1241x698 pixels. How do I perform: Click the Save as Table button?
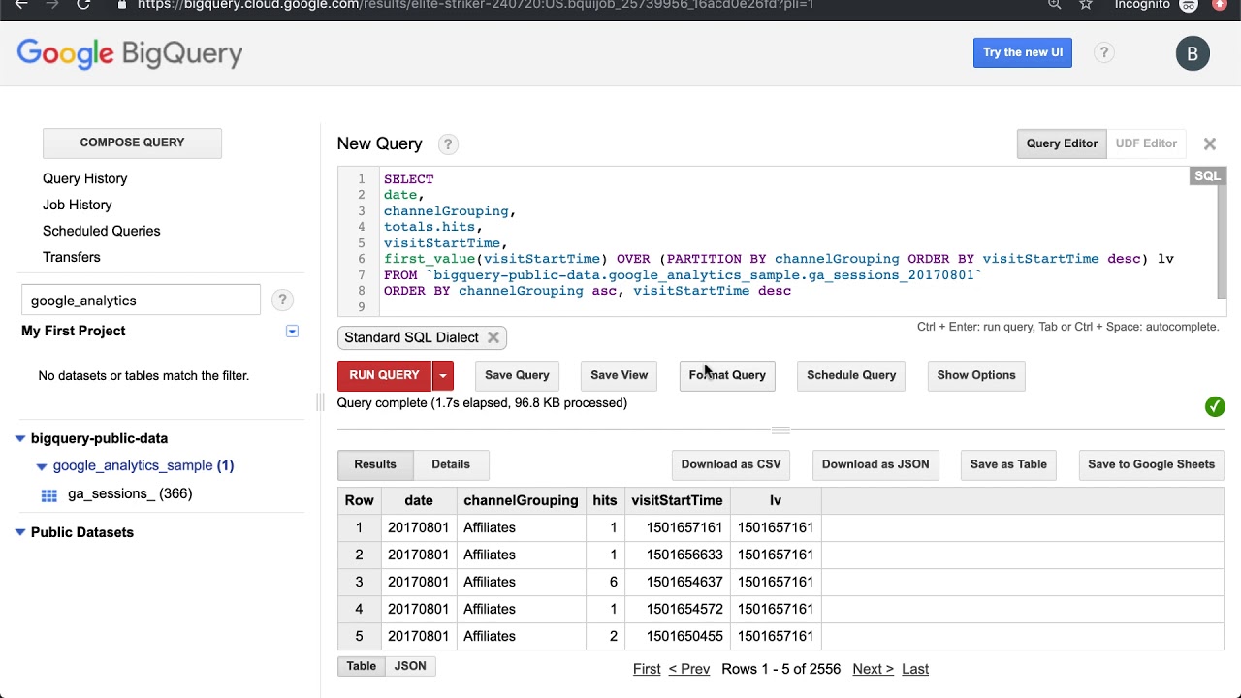click(x=1008, y=464)
